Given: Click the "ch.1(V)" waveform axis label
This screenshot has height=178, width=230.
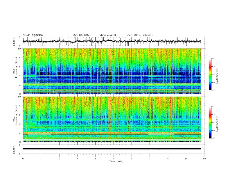Looking at the screenshot, I should pyautogui.click(x=14, y=41).
